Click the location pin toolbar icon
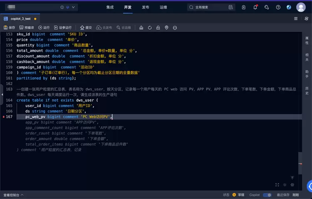The height and width of the screenshot is (199, 312). (x=166, y=27)
